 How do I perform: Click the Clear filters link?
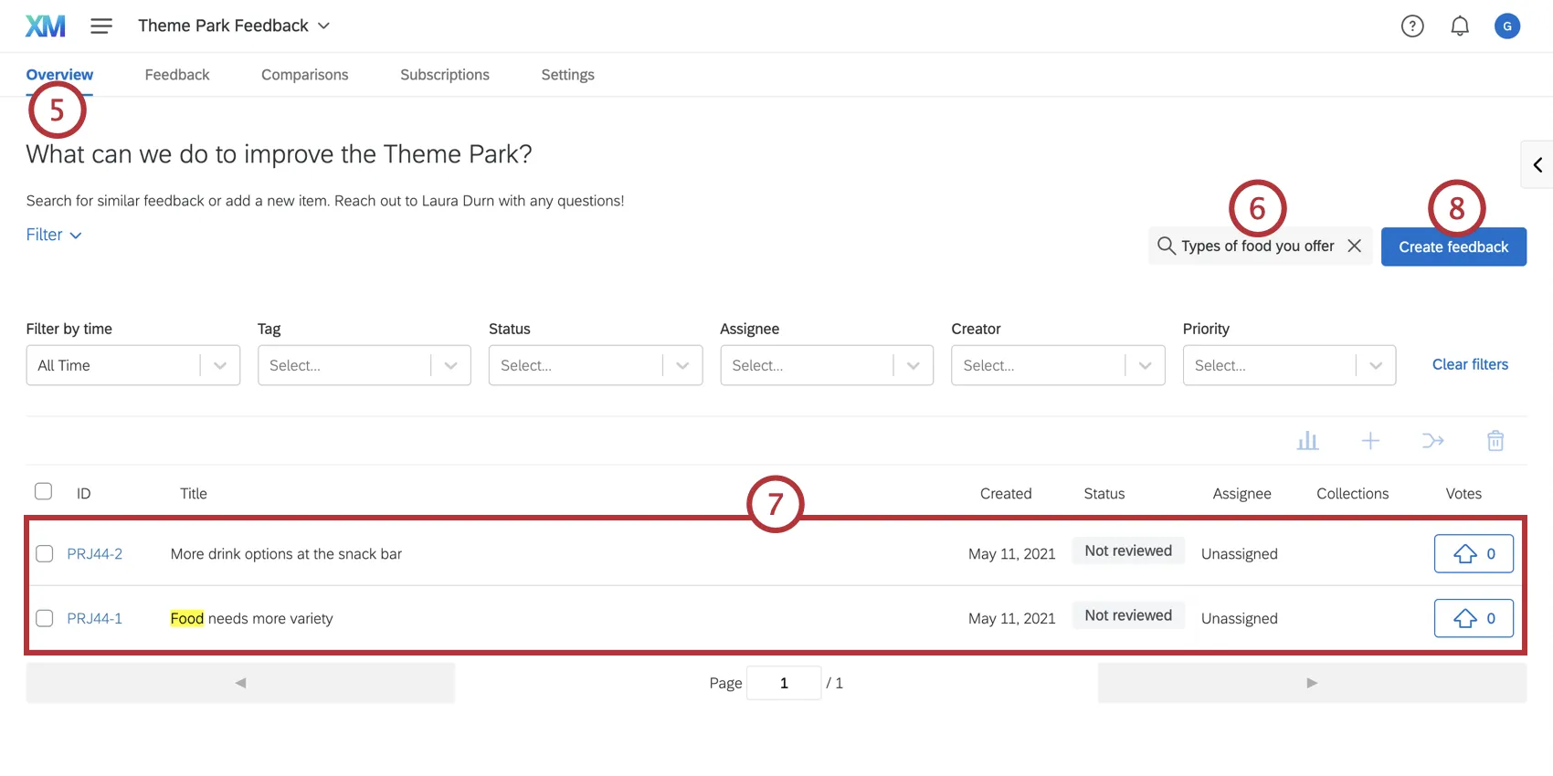[x=1470, y=364]
